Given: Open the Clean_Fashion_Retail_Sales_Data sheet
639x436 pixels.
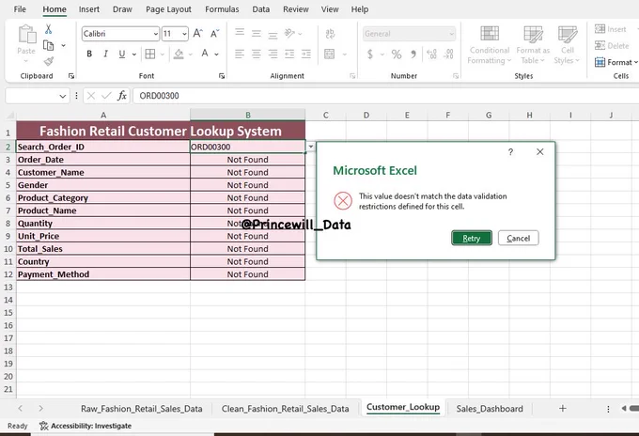Looking at the screenshot, I should pos(285,409).
